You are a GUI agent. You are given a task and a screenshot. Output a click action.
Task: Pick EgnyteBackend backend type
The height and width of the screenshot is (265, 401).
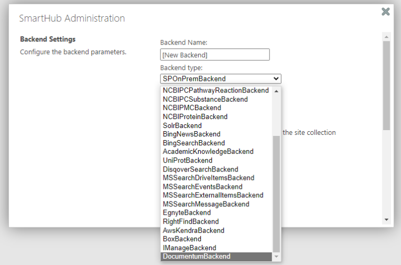tap(187, 213)
